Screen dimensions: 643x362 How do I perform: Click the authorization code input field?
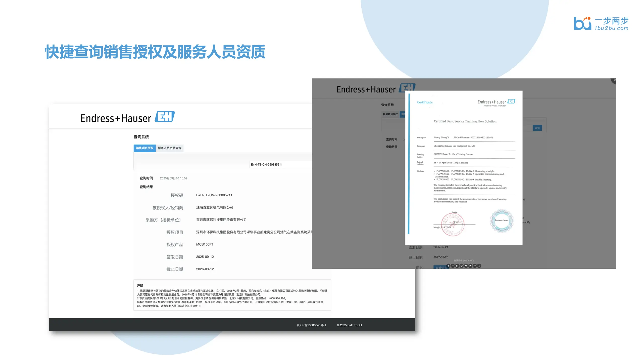279,164
